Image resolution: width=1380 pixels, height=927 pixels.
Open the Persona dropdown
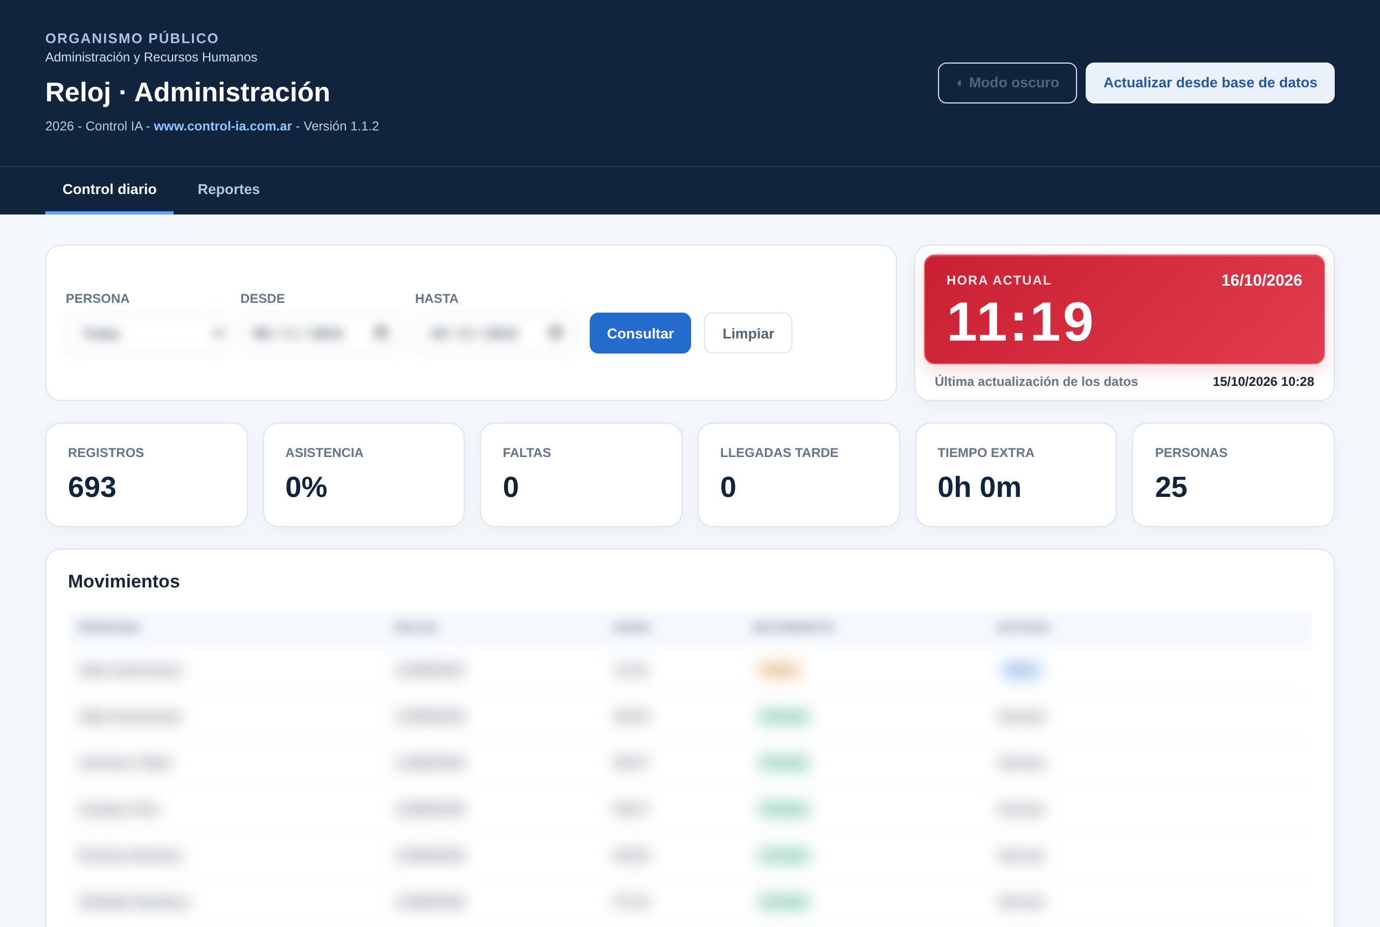[147, 334]
